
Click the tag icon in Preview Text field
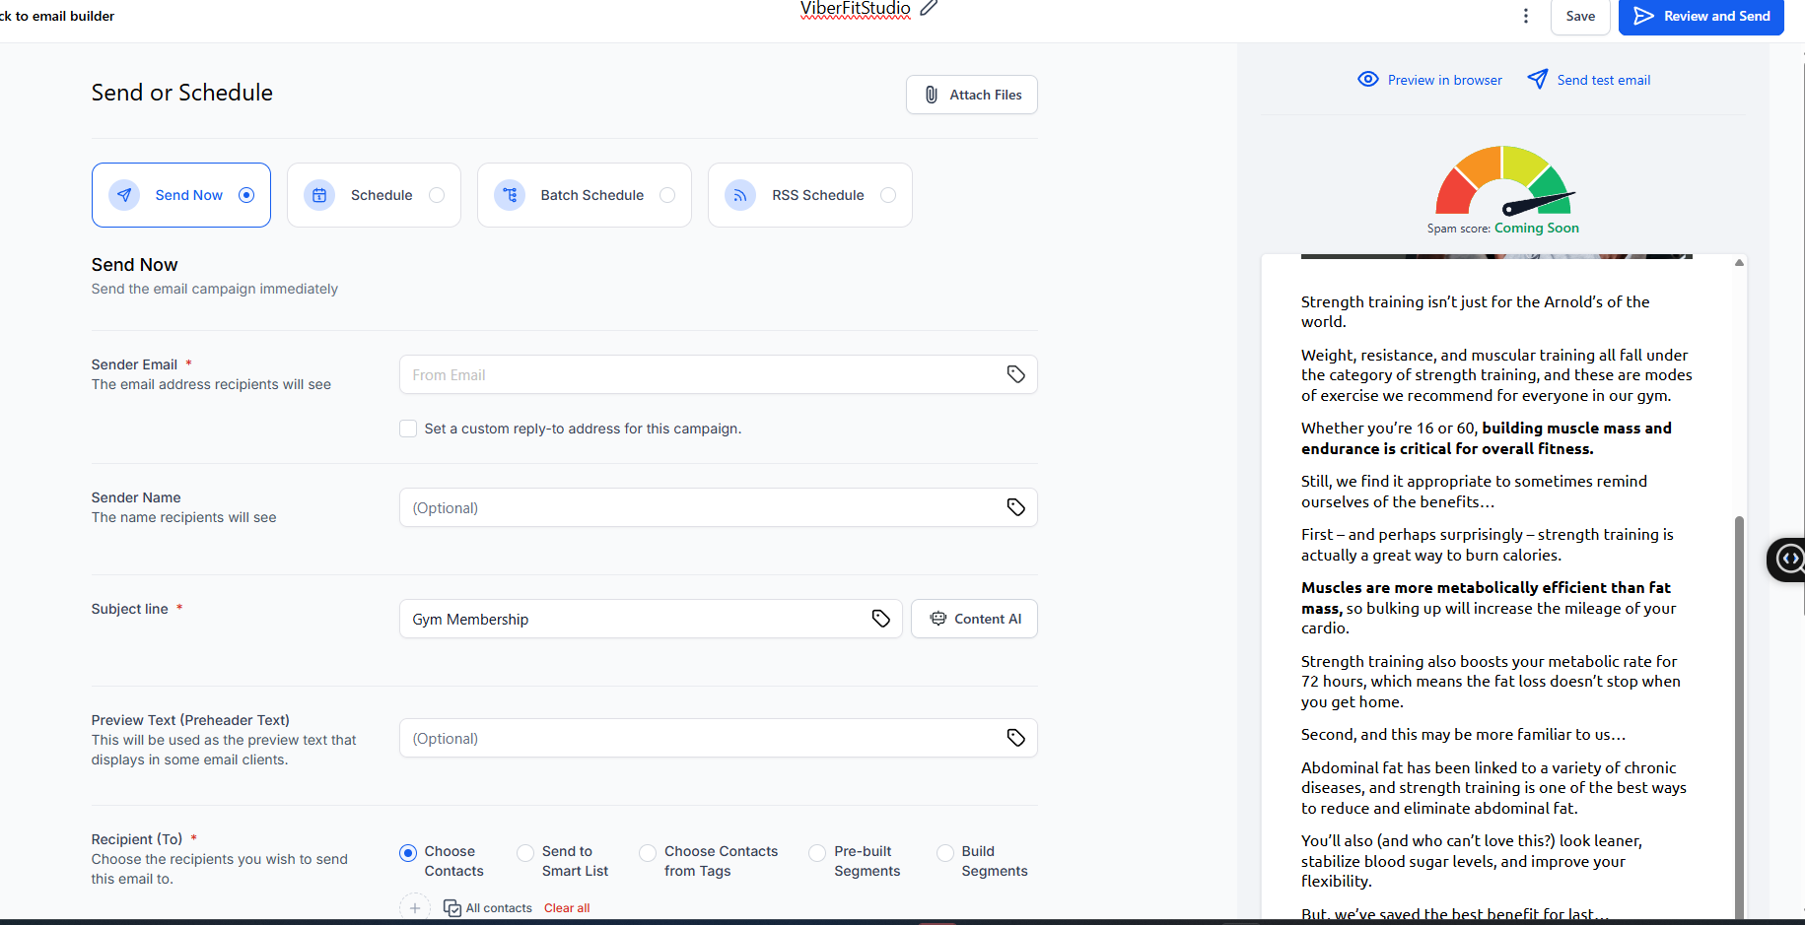pyautogui.click(x=1015, y=738)
